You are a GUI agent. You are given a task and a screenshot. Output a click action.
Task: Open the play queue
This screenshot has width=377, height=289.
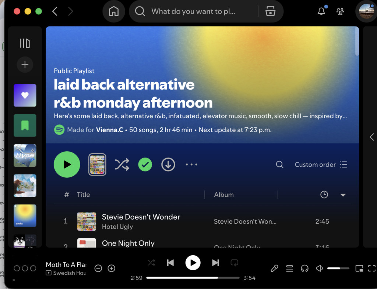[x=289, y=268]
